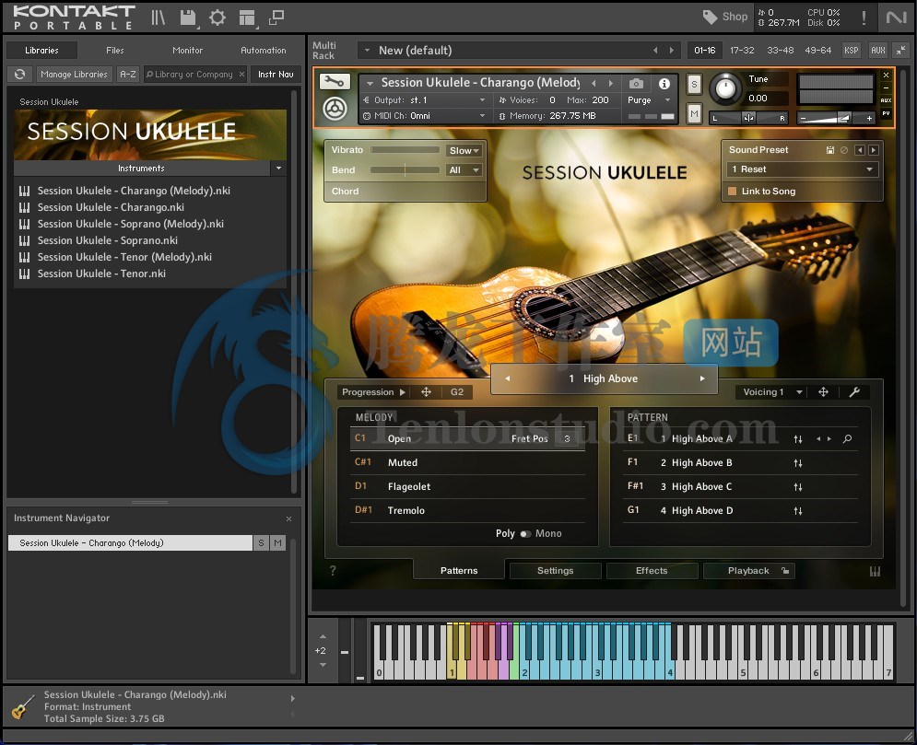The image size is (917, 745).
Task: Show instrument info icon
Action: 664,84
